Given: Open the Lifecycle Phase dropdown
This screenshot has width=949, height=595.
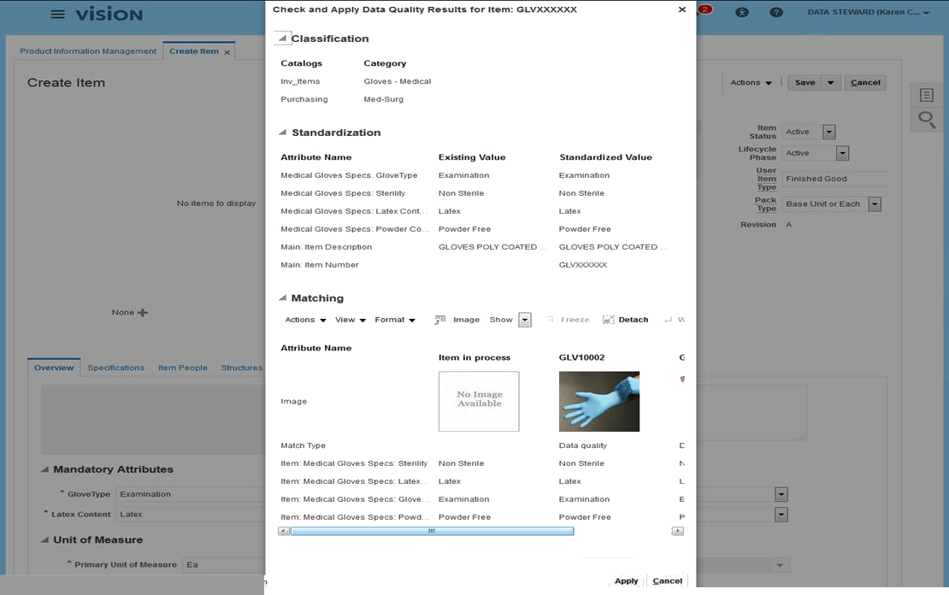Looking at the screenshot, I should [842, 153].
